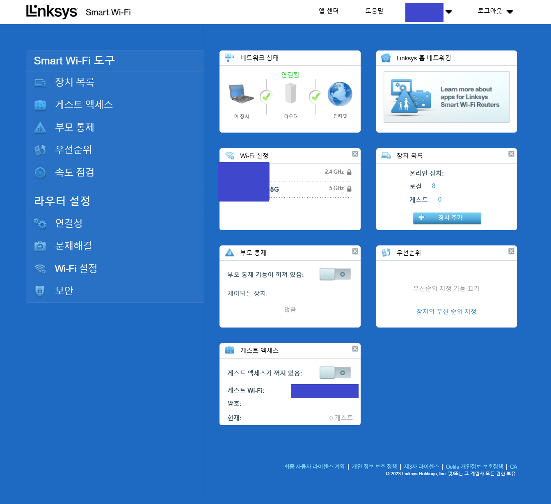This screenshot has width=551, height=504.
Task: Close the 장치 목록 widget
Action: [x=511, y=153]
